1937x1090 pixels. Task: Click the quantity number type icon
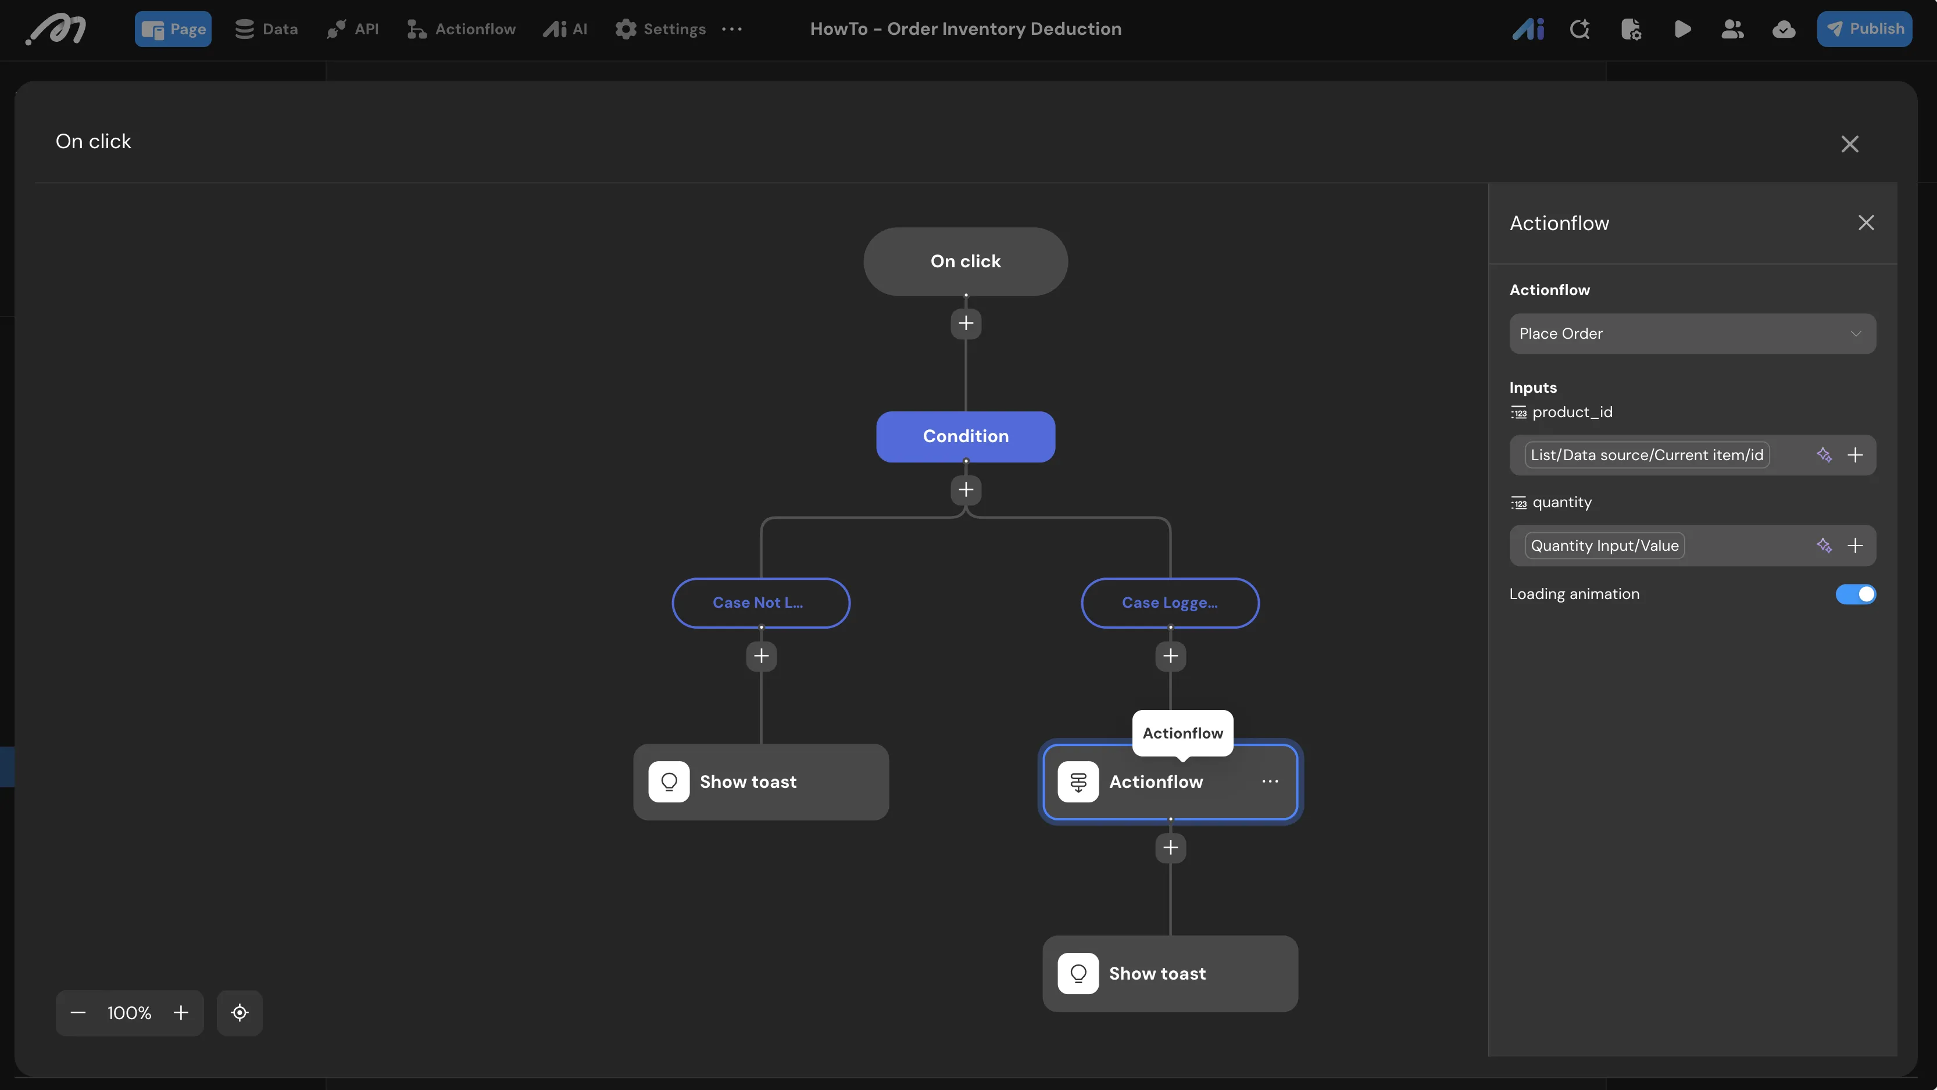[1519, 503]
